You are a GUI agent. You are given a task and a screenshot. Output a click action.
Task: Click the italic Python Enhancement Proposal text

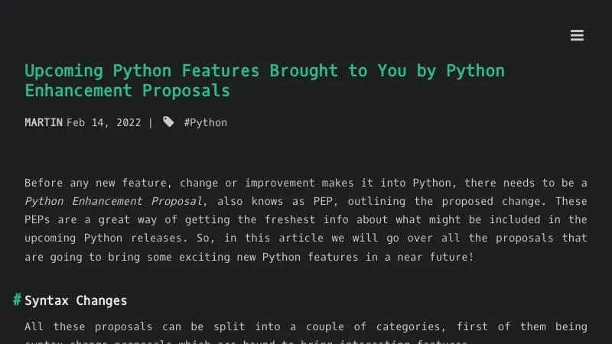coord(113,201)
